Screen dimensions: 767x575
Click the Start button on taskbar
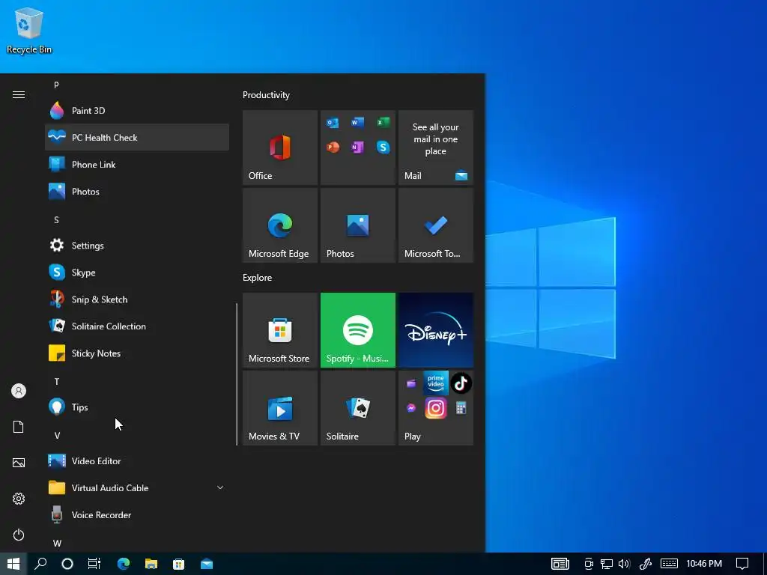click(x=13, y=564)
